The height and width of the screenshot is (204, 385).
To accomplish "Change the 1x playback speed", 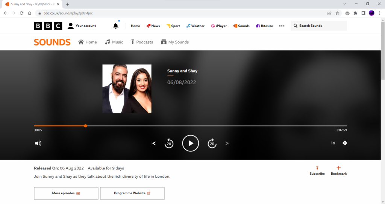I will 333,143.
